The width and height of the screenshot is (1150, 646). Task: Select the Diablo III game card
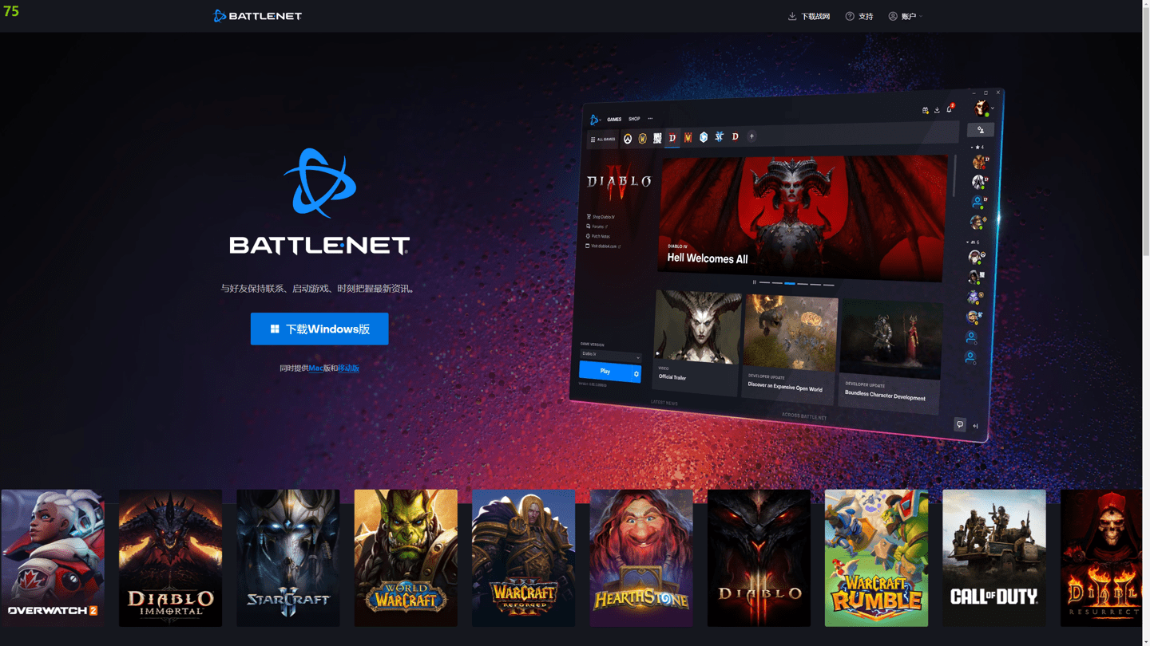tap(759, 557)
